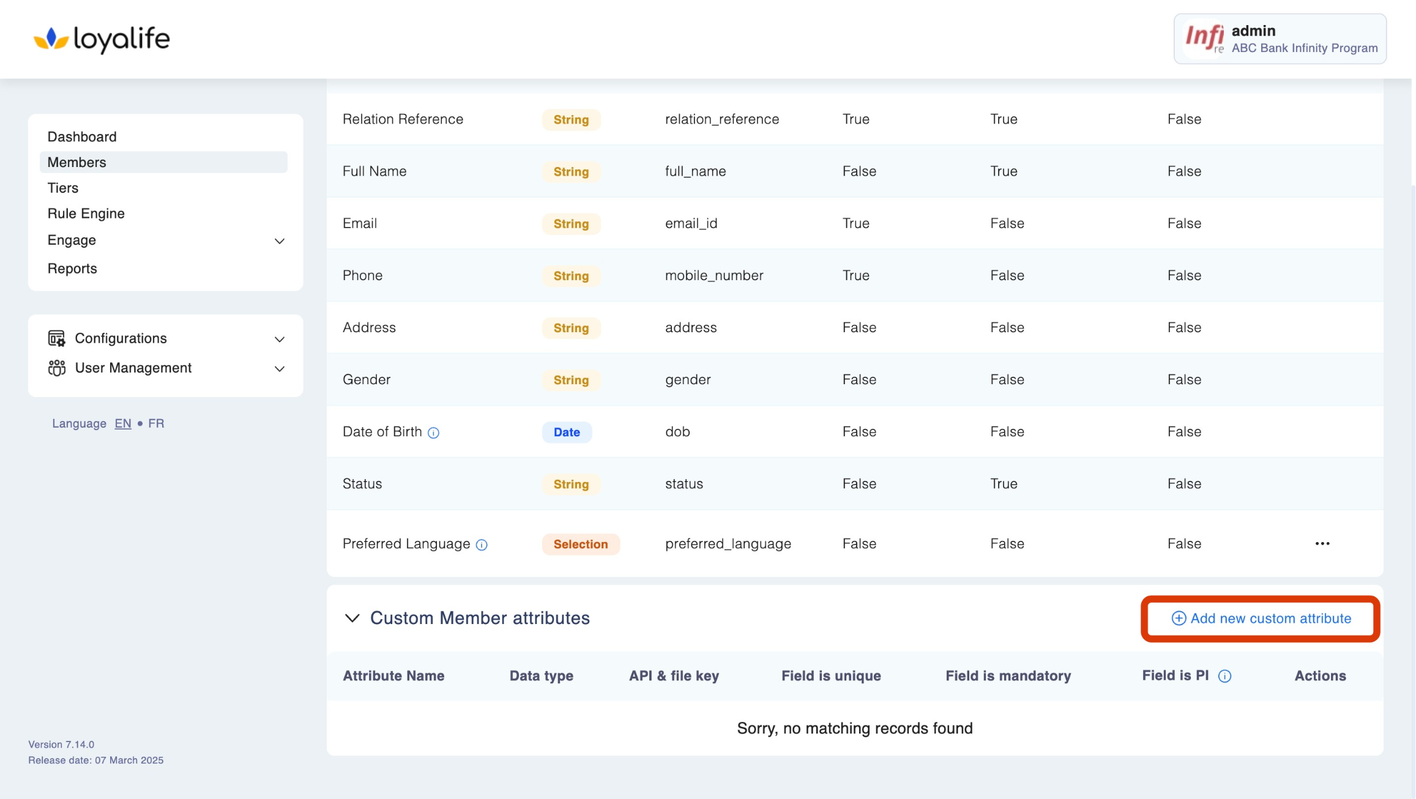Click the Configurations settings icon
This screenshot has height=799, width=1416.
(56, 338)
